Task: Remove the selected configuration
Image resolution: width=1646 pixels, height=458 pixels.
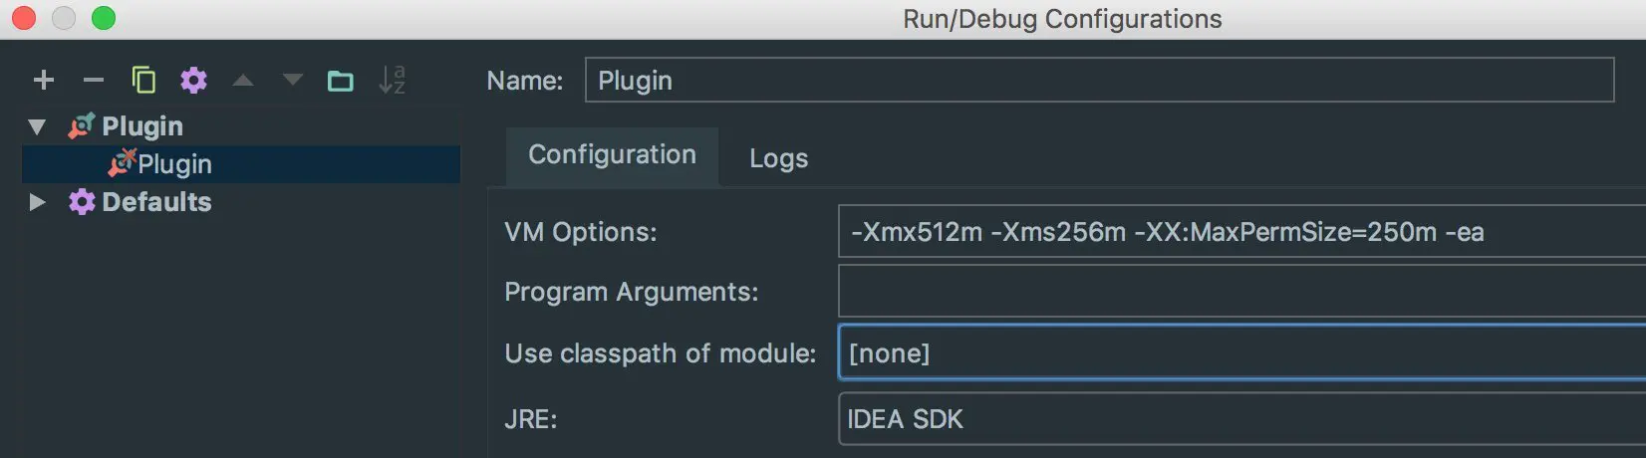Action: [93, 80]
